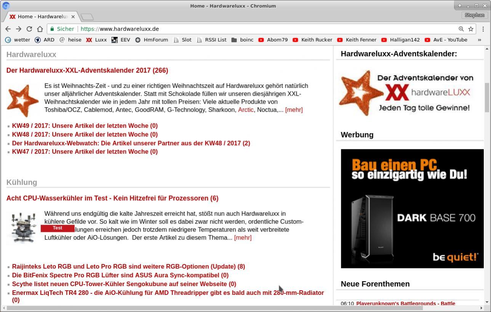Image resolution: width=491 pixels, height=312 pixels.
Task: Open the AvE - YouTube bookmark
Action: click(446, 40)
